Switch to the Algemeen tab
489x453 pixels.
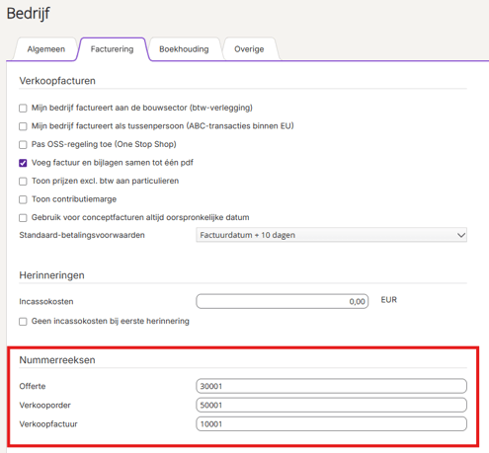46,49
